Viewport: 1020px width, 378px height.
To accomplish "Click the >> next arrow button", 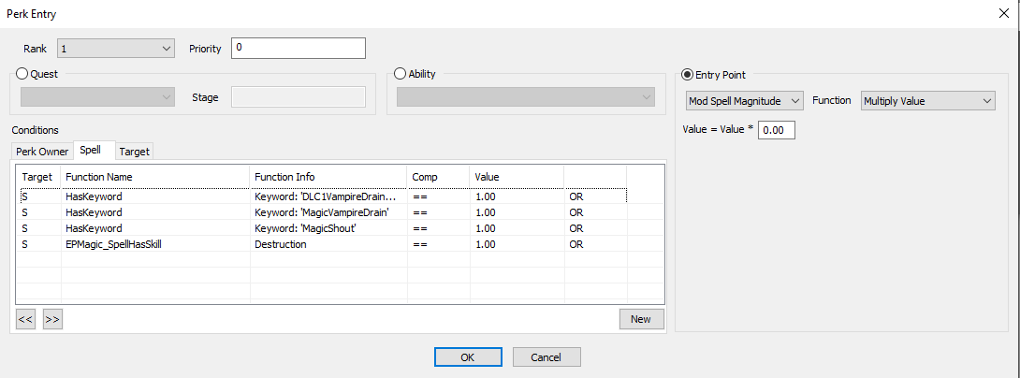I will (x=52, y=319).
